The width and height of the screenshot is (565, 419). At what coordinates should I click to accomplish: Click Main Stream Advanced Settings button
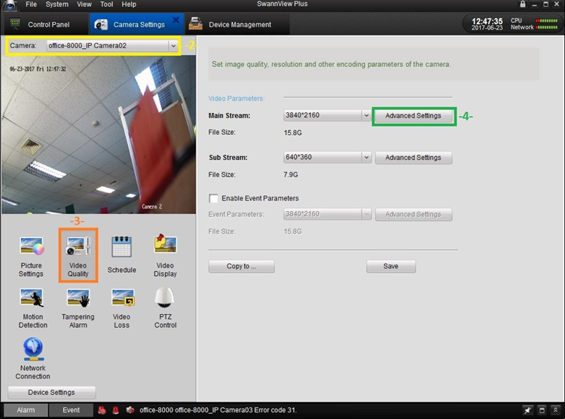(x=414, y=116)
